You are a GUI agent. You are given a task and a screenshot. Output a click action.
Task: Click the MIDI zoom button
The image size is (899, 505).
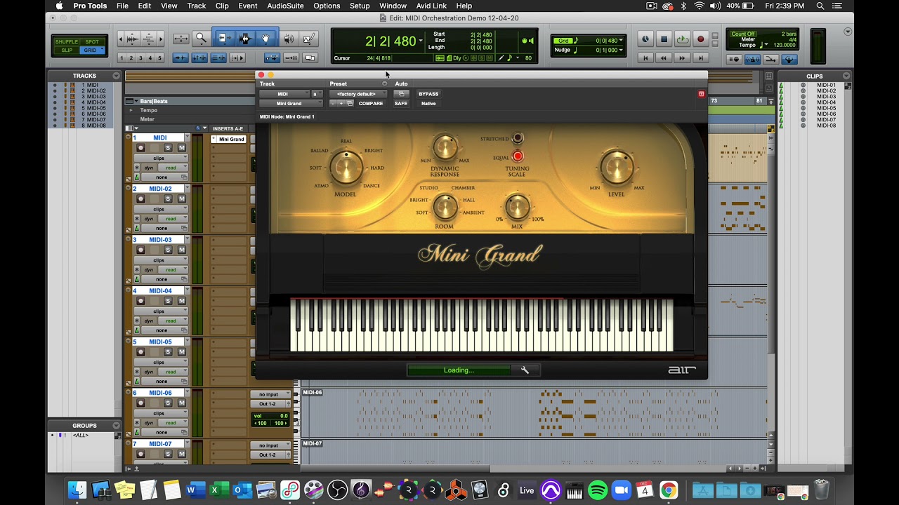[x=149, y=39]
